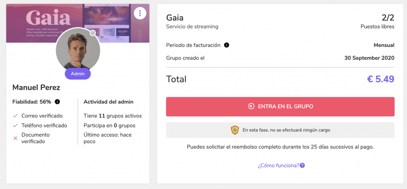Click the total price € 5.49
Viewport: 407px width, 189px height.
381,79
